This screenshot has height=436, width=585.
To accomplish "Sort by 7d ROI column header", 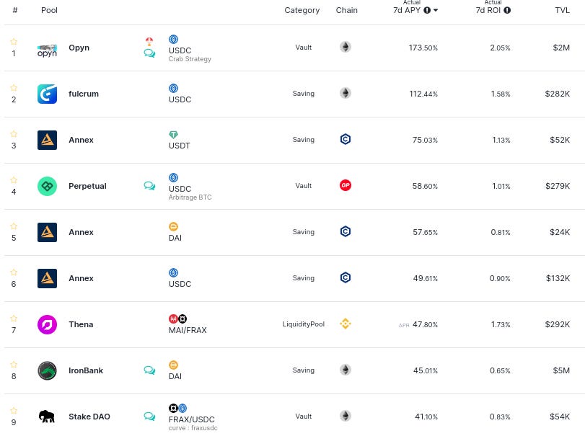I will click(x=488, y=10).
